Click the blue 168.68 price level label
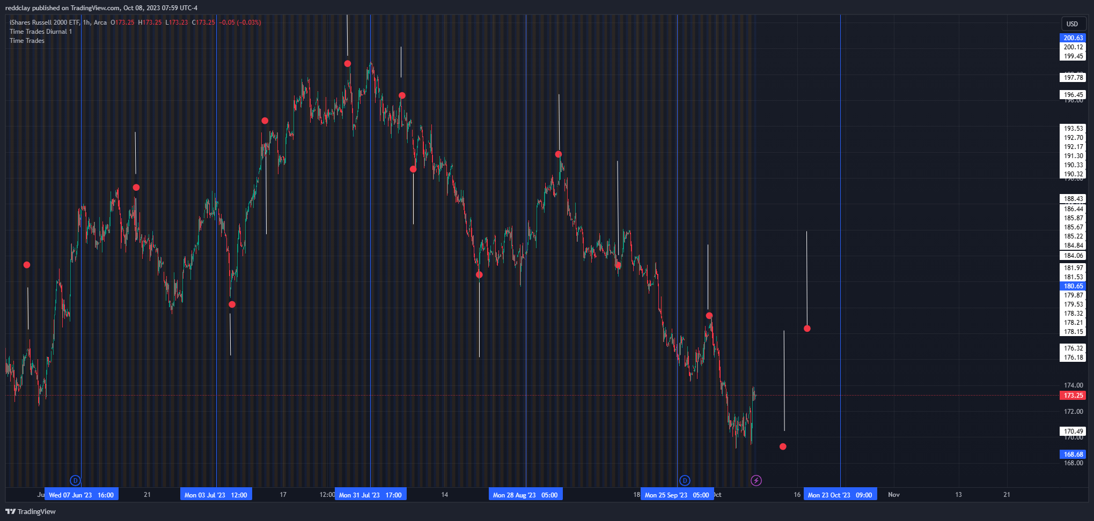This screenshot has width=1094, height=521. [x=1073, y=454]
